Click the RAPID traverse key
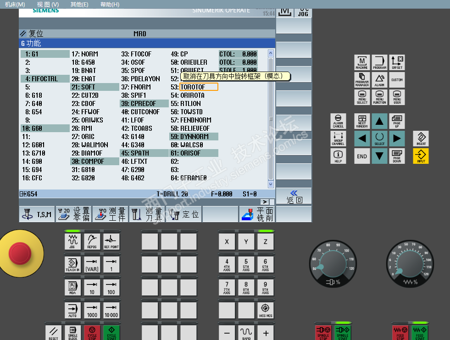Image resolution: width=450 pixels, height=340 pixels. (246, 333)
